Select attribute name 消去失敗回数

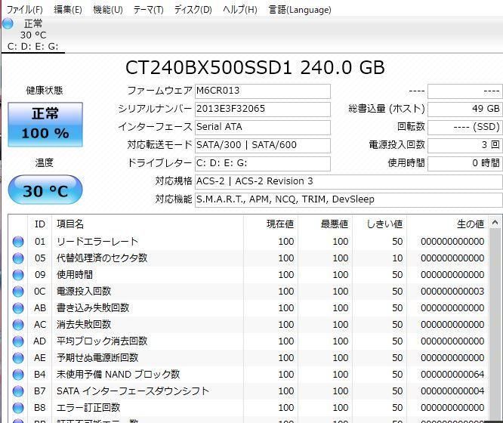(x=84, y=325)
